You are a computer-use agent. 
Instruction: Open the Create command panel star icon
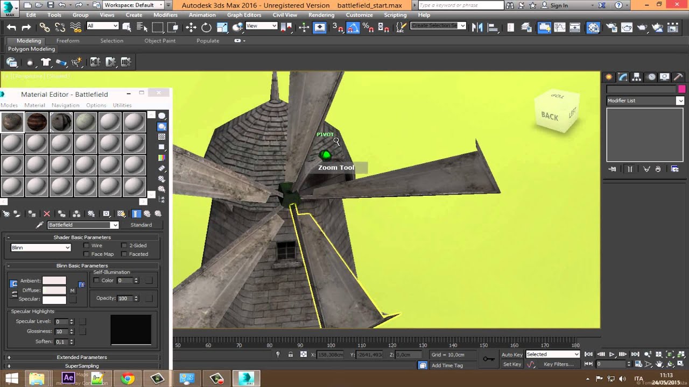(x=609, y=77)
